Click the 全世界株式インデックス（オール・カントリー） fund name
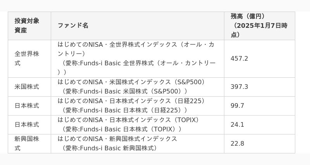Viewport: 310px width, 165px height. (x=136, y=49)
